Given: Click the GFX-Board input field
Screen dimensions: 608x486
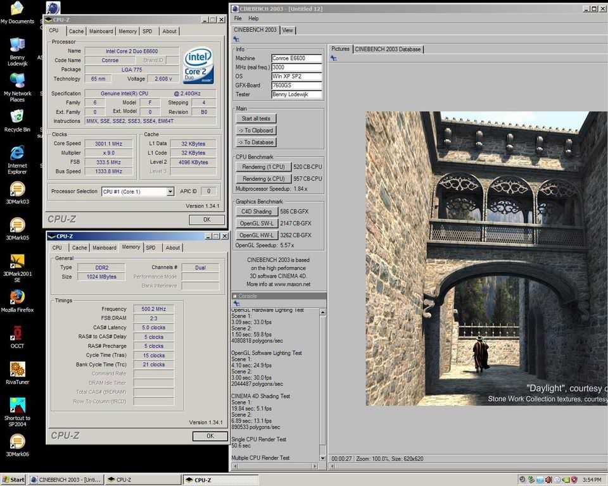Looking at the screenshot, I should tap(296, 85).
